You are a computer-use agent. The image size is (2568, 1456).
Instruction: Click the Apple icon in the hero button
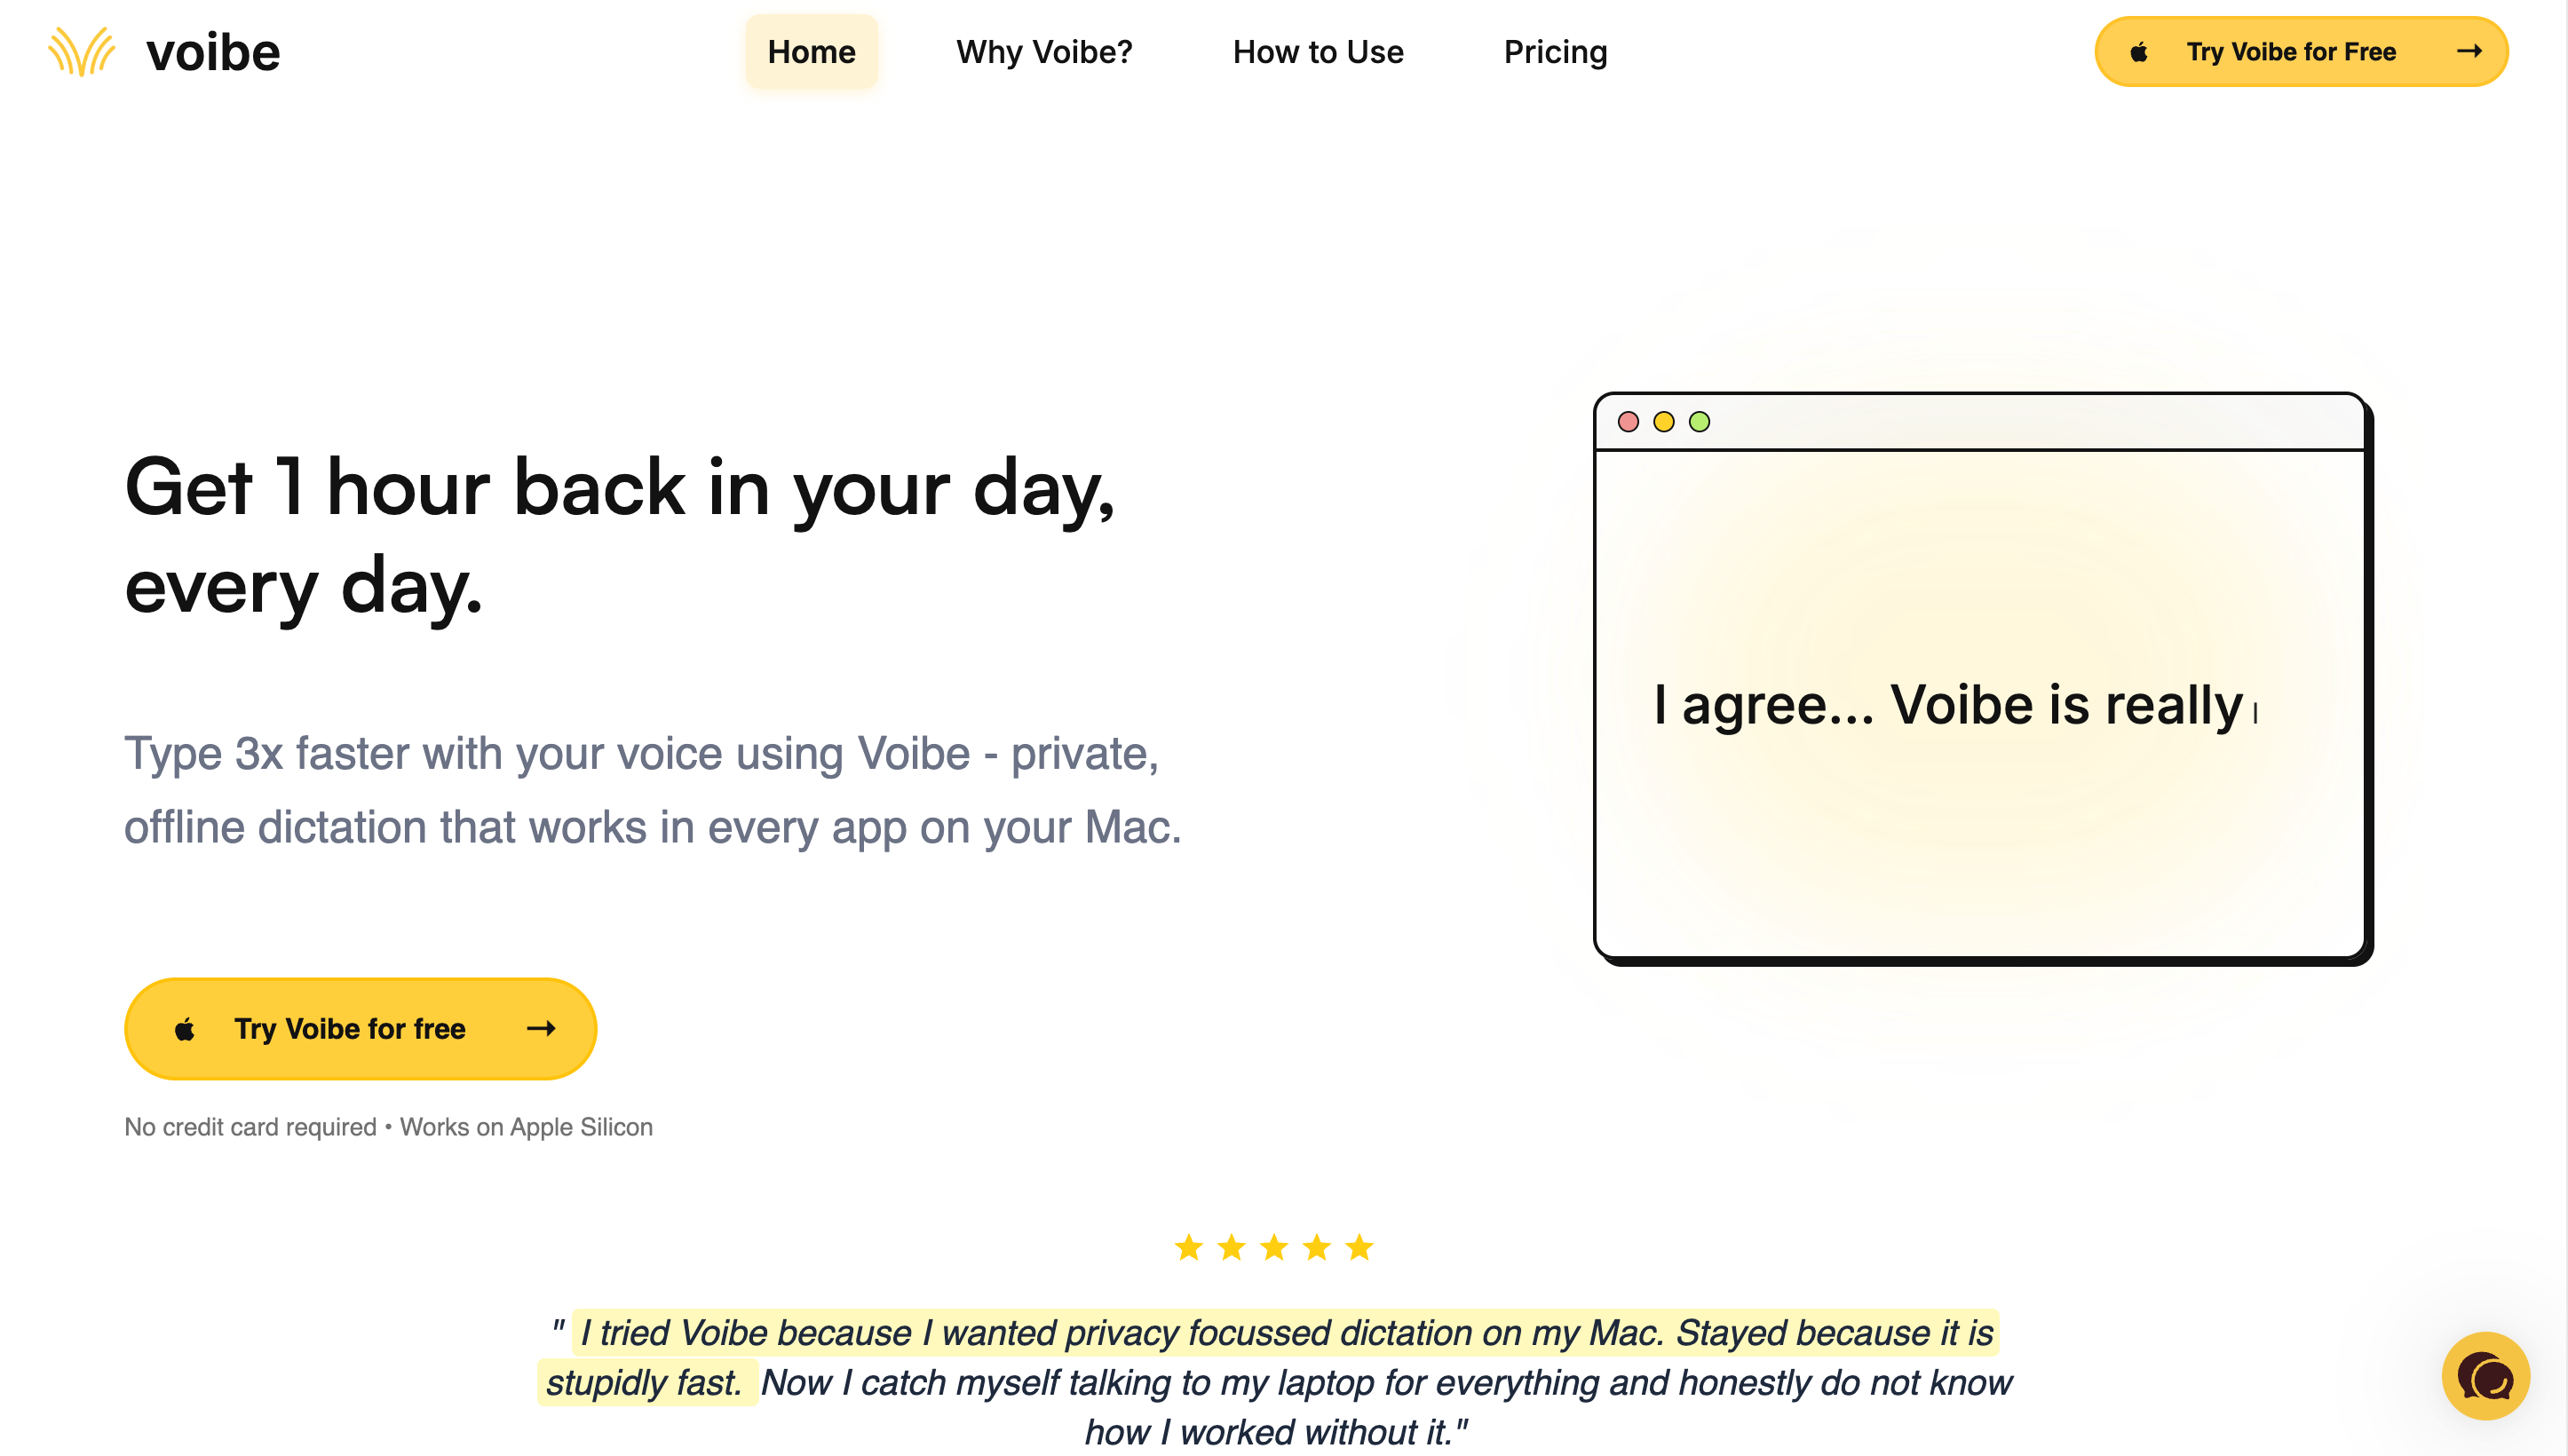186,1028
